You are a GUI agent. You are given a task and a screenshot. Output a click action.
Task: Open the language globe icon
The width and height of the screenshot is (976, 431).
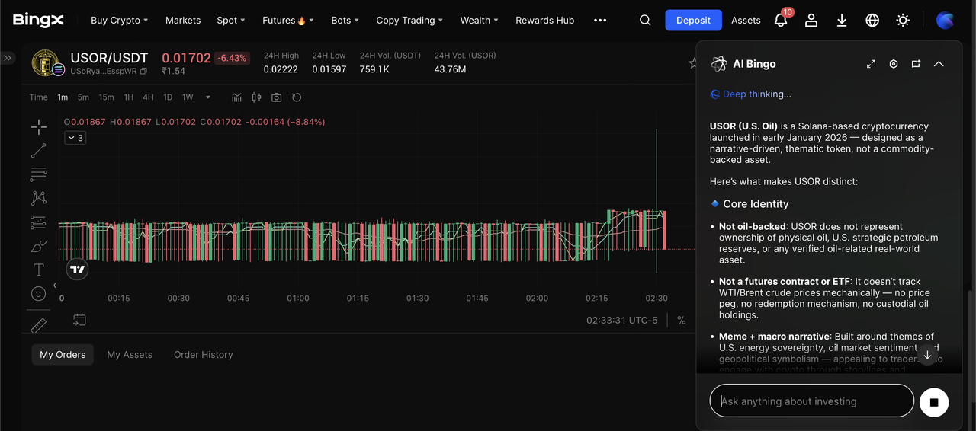click(x=872, y=21)
